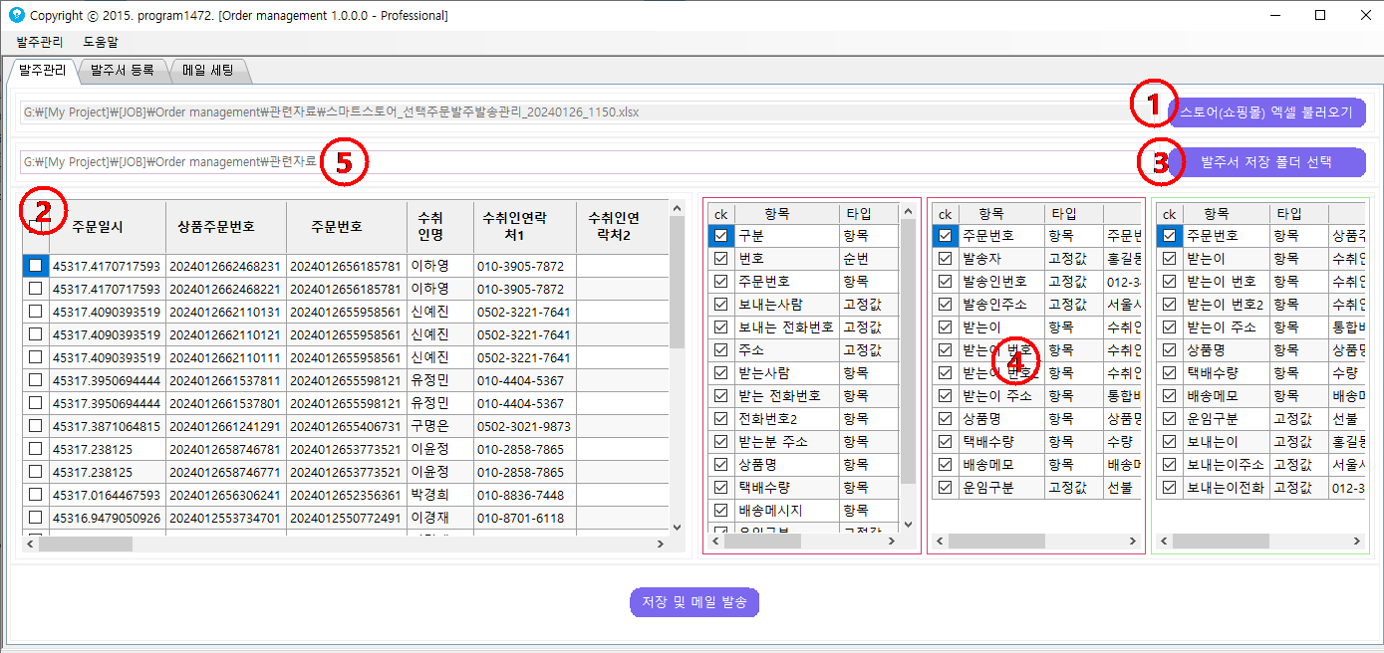Image resolution: width=1384 pixels, height=653 pixels.
Task: Toggle the 받는이 checkbox in green panel
Action: (1169, 259)
